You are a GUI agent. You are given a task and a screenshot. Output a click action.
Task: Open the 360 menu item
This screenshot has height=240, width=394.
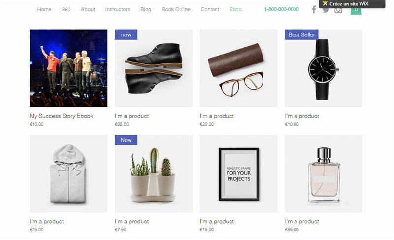pyautogui.click(x=66, y=9)
